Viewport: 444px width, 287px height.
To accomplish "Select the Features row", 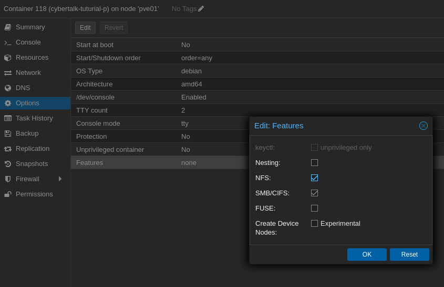I will (160, 162).
